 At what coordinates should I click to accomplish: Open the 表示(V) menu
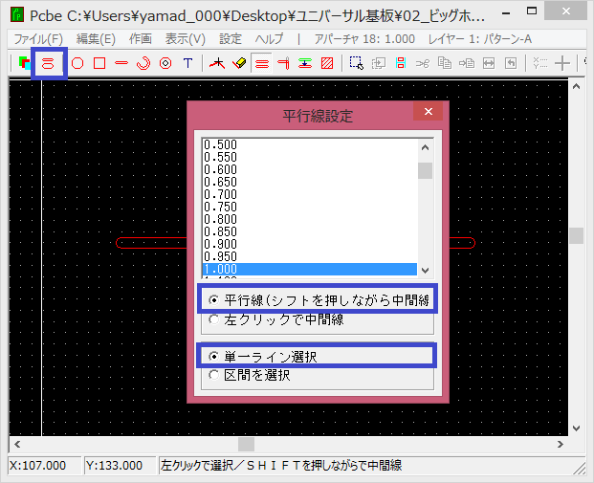coord(185,39)
